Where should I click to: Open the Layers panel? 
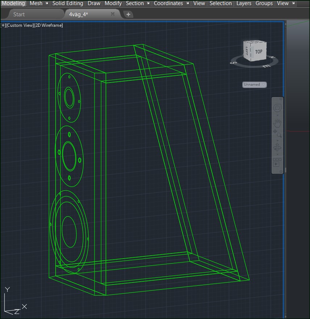tap(244, 3)
